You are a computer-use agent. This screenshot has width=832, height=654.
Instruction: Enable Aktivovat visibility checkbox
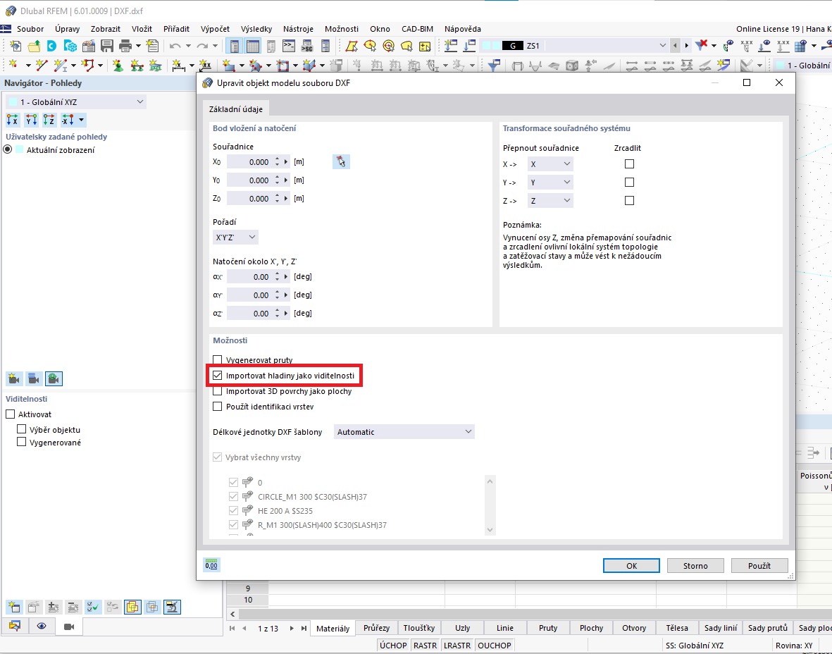pos(10,414)
